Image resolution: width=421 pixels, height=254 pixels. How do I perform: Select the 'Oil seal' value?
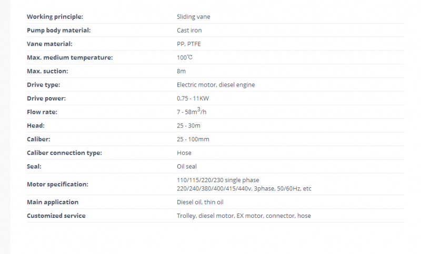187,166
